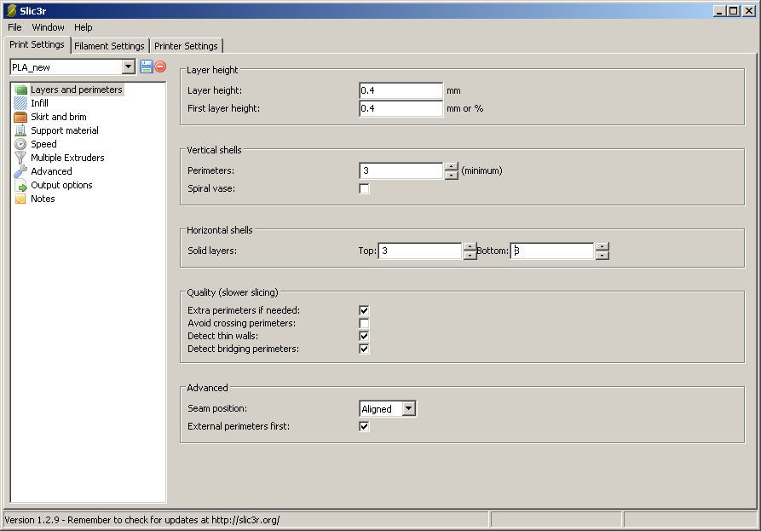761x531 pixels.
Task: Open the Notes section
Action: pos(43,199)
